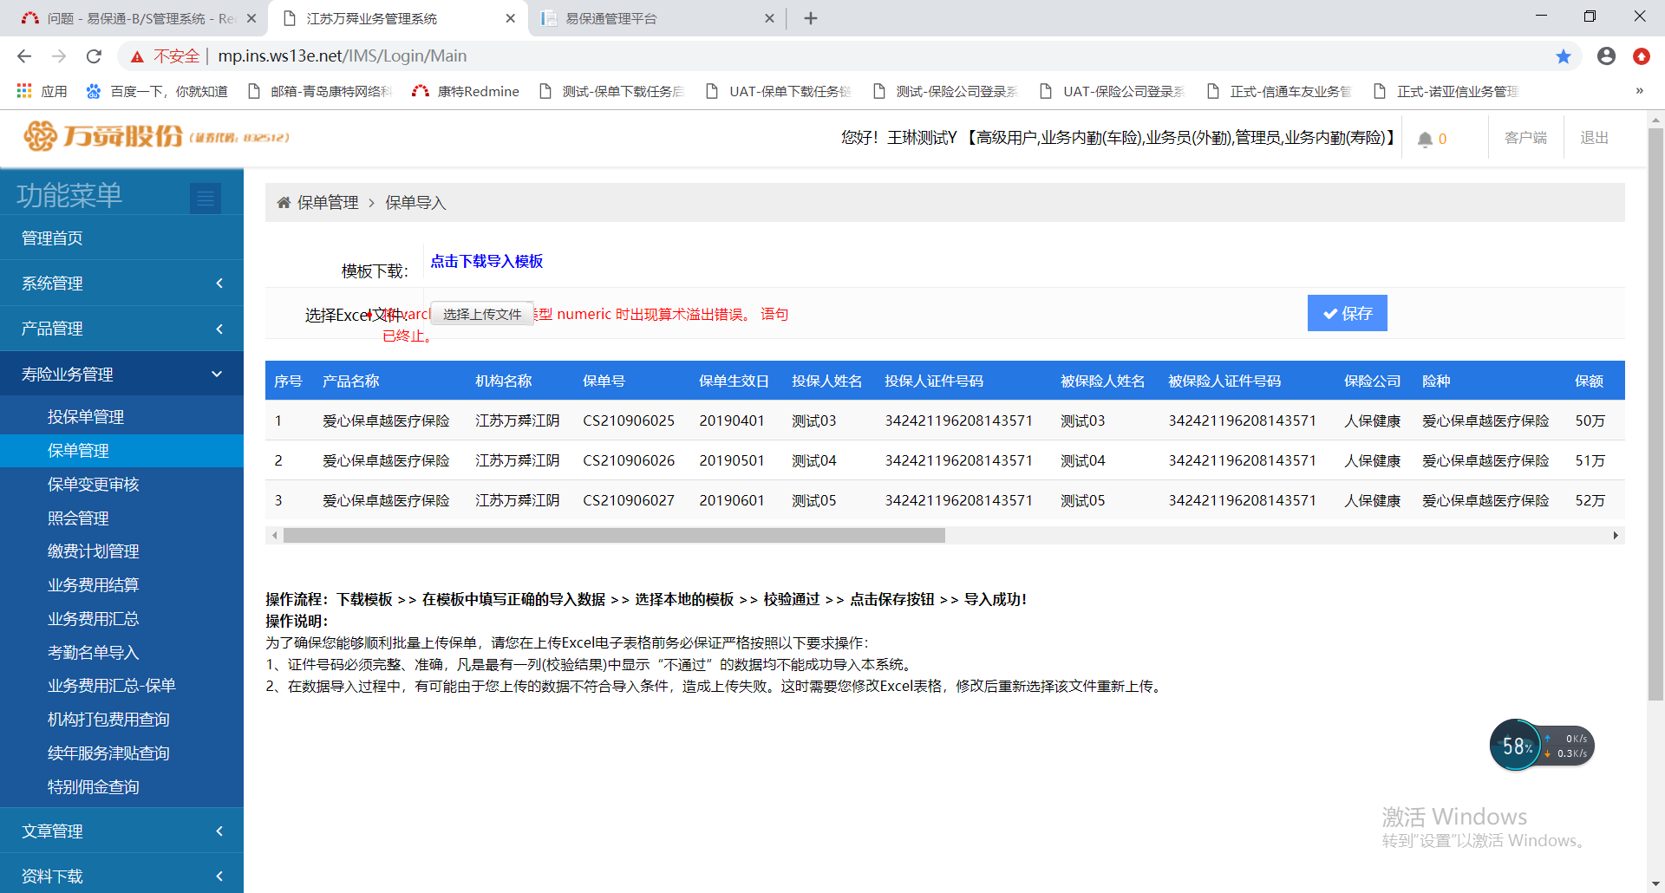
Task: Select 保单变更审核 sidebar item
Action: 93,485
